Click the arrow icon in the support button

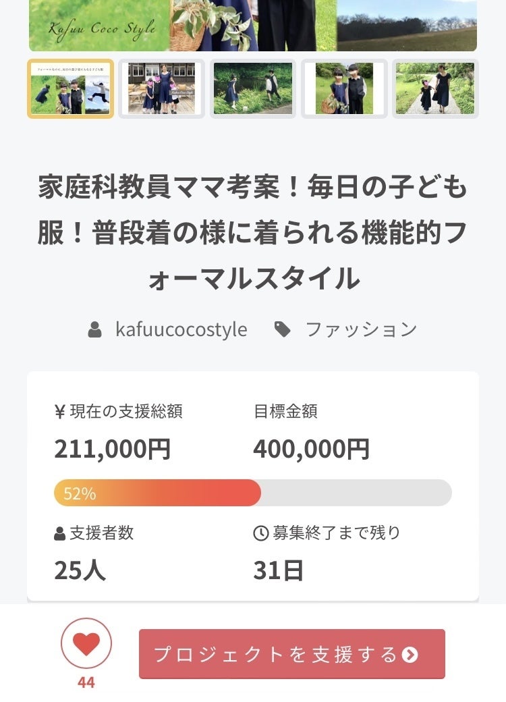click(x=410, y=655)
